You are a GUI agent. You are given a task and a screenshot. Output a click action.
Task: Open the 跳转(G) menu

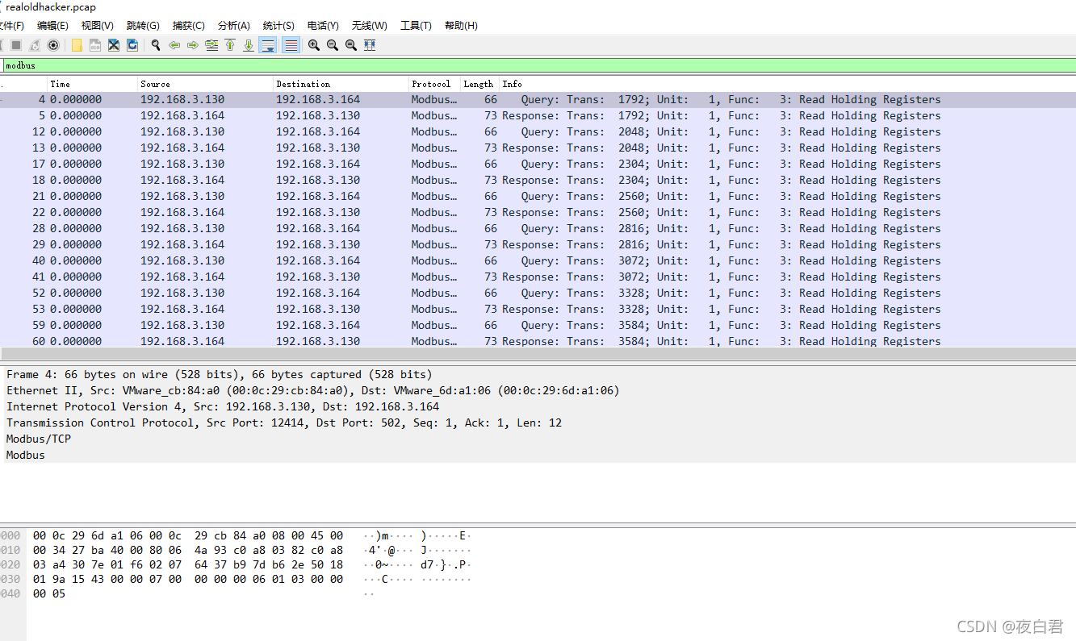[x=143, y=26]
